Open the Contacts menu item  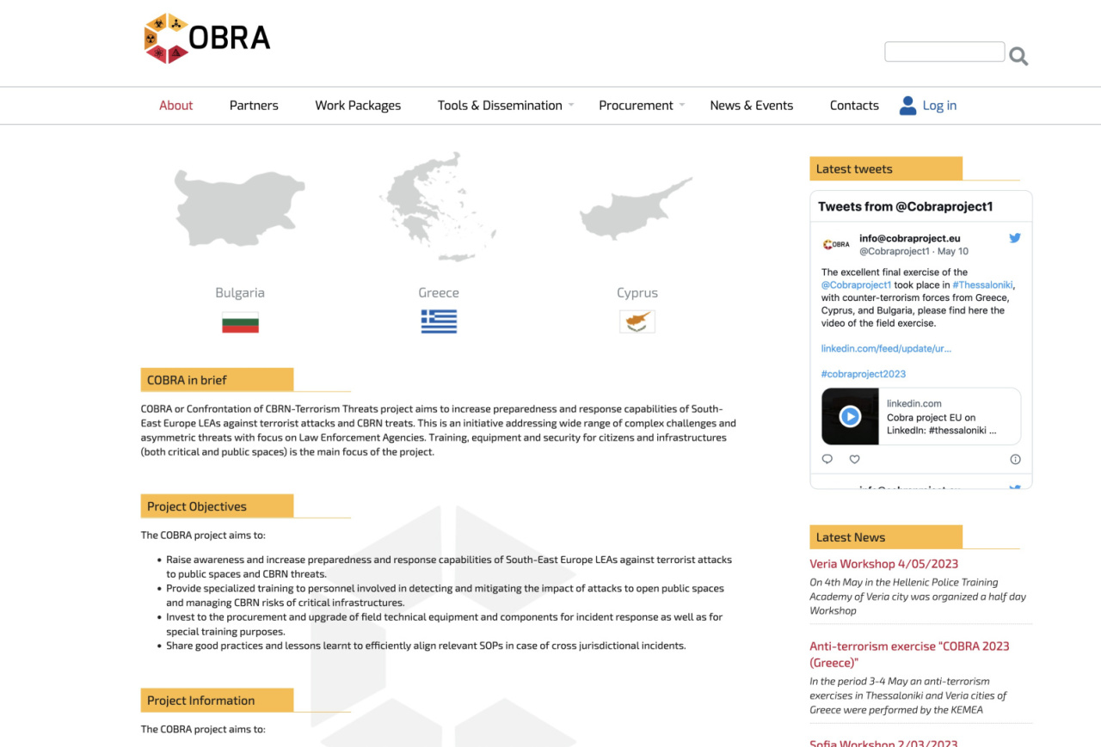point(854,106)
